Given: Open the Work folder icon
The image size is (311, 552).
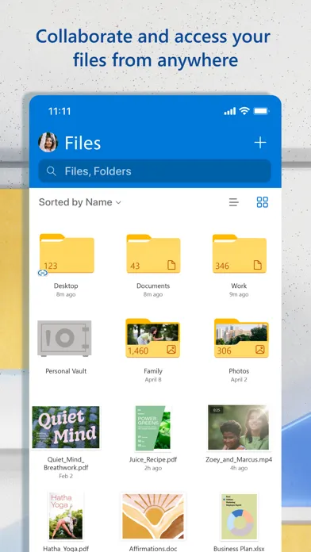Looking at the screenshot, I should (x=240, y=253).
